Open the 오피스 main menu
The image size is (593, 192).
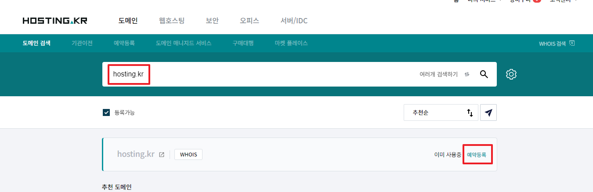click(x=249, y=21)
